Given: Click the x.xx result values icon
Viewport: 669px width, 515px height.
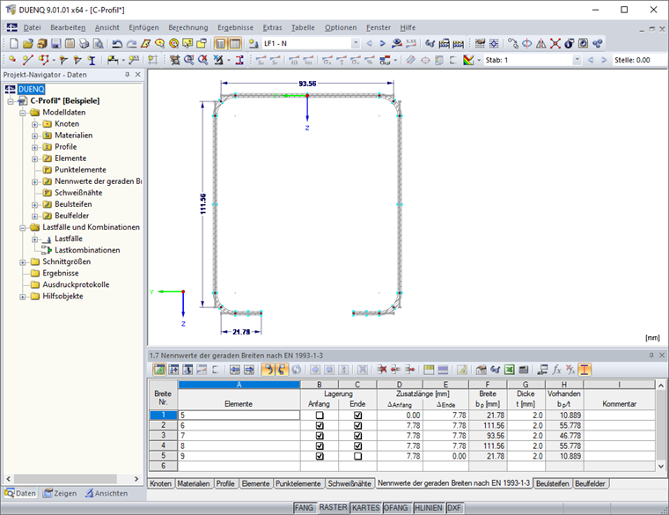Looking at the screenshot, I should tap(411, 43).
